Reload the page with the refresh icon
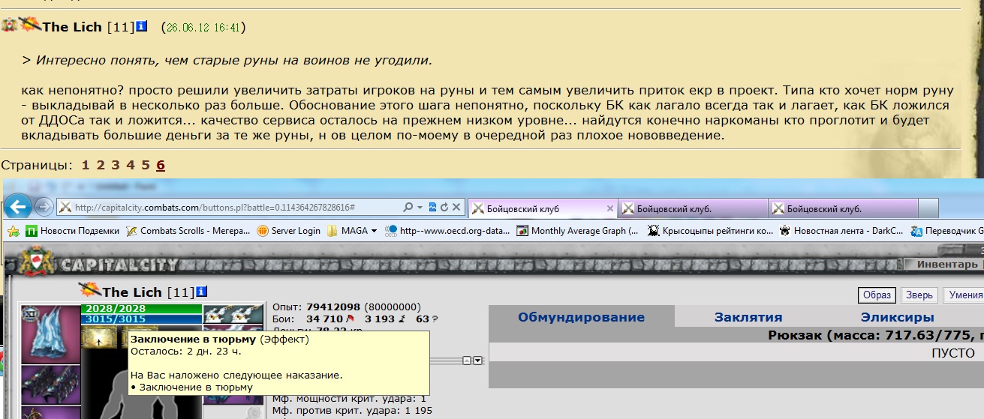This screenshot has height=419, width=984. (x=444, y=208)
